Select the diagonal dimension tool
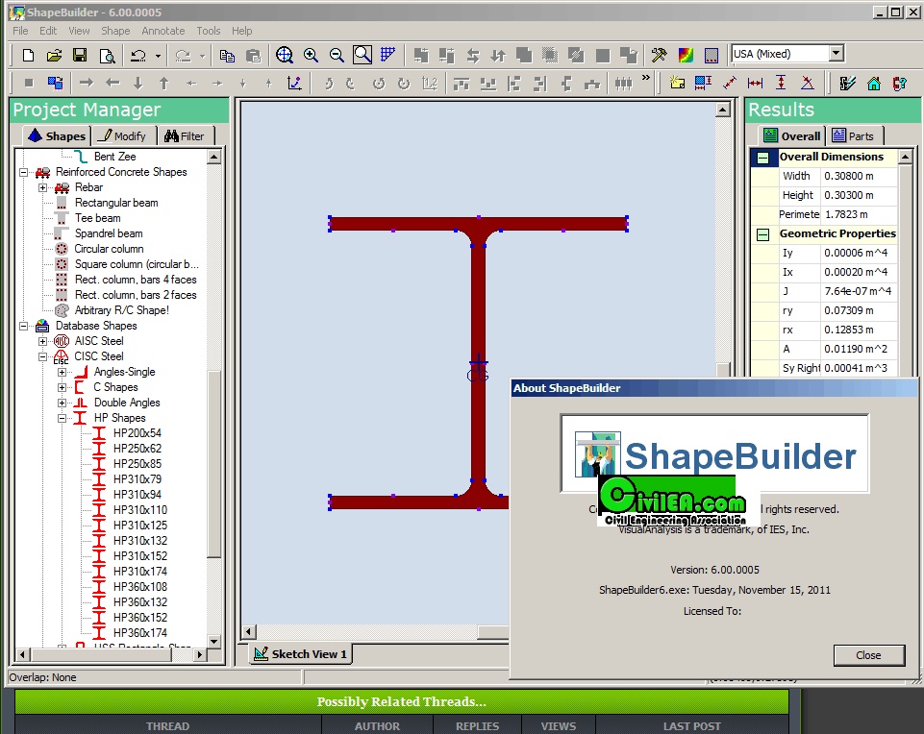This screenshot has height=734, width=924. (730, 83)
